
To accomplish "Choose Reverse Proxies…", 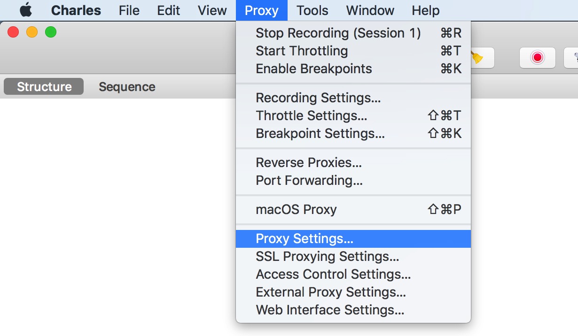I will click(353, 163).
